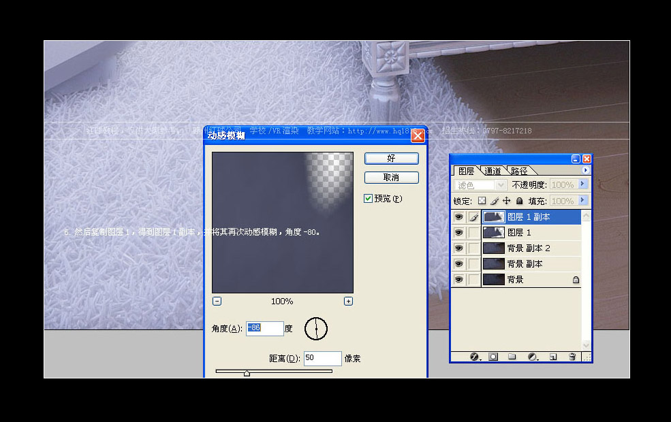Lock position move icon
This screenshot has width=671, height=422.
click(507, 201)
